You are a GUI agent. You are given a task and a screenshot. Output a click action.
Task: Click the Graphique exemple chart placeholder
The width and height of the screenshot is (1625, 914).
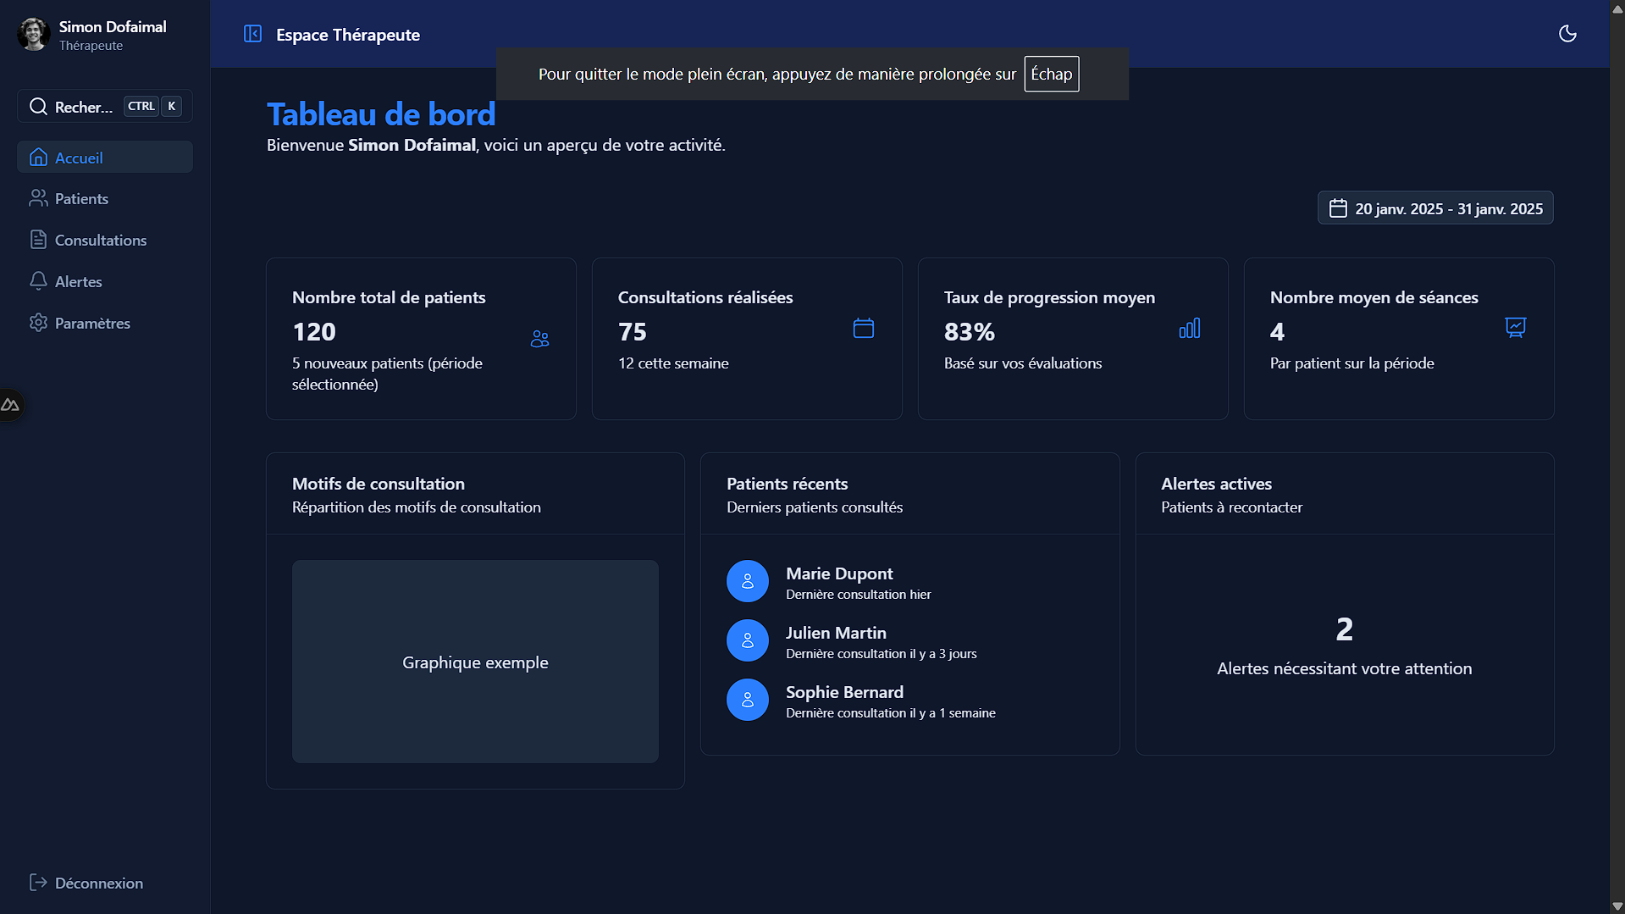click(475, 662)
